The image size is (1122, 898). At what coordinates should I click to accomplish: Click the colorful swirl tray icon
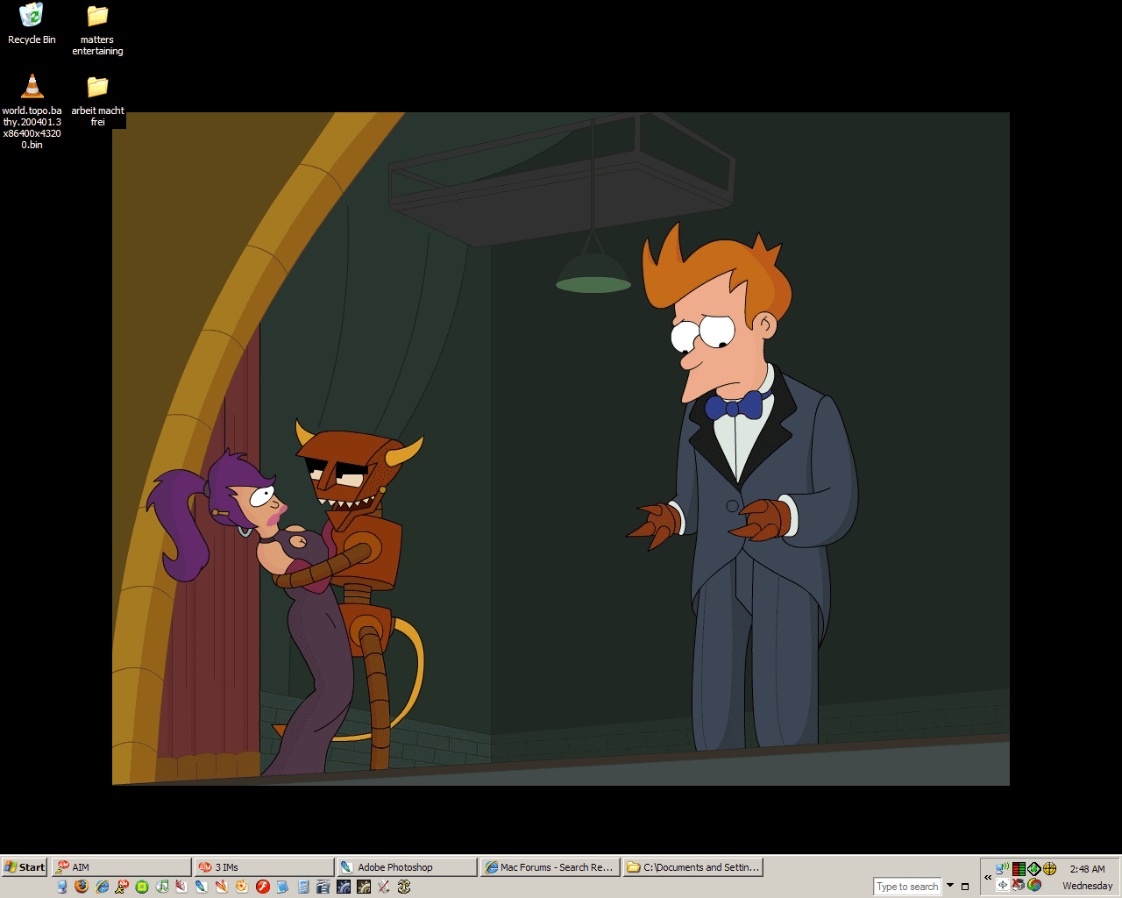(x=1034, y=885)
